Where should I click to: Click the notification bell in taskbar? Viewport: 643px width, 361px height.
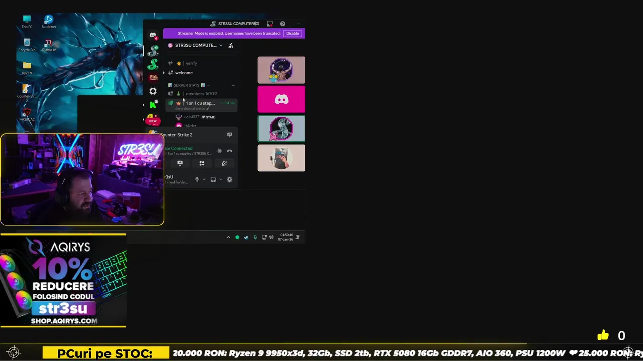pos(298,237)
